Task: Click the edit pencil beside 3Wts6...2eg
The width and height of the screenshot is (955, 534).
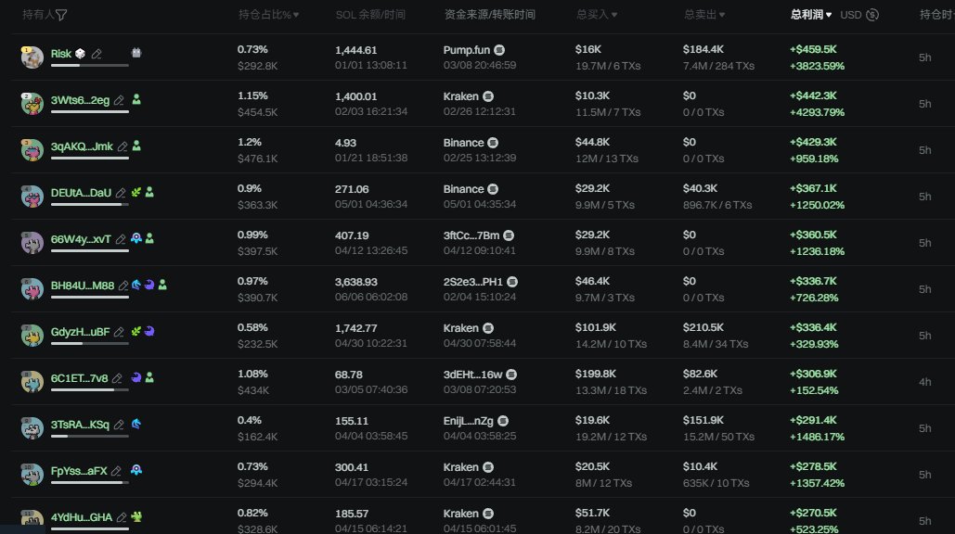Action: click(119, 100)
